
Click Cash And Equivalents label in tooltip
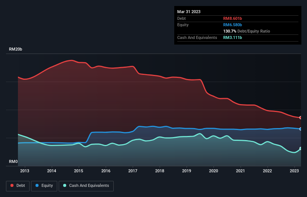(197, 37)
